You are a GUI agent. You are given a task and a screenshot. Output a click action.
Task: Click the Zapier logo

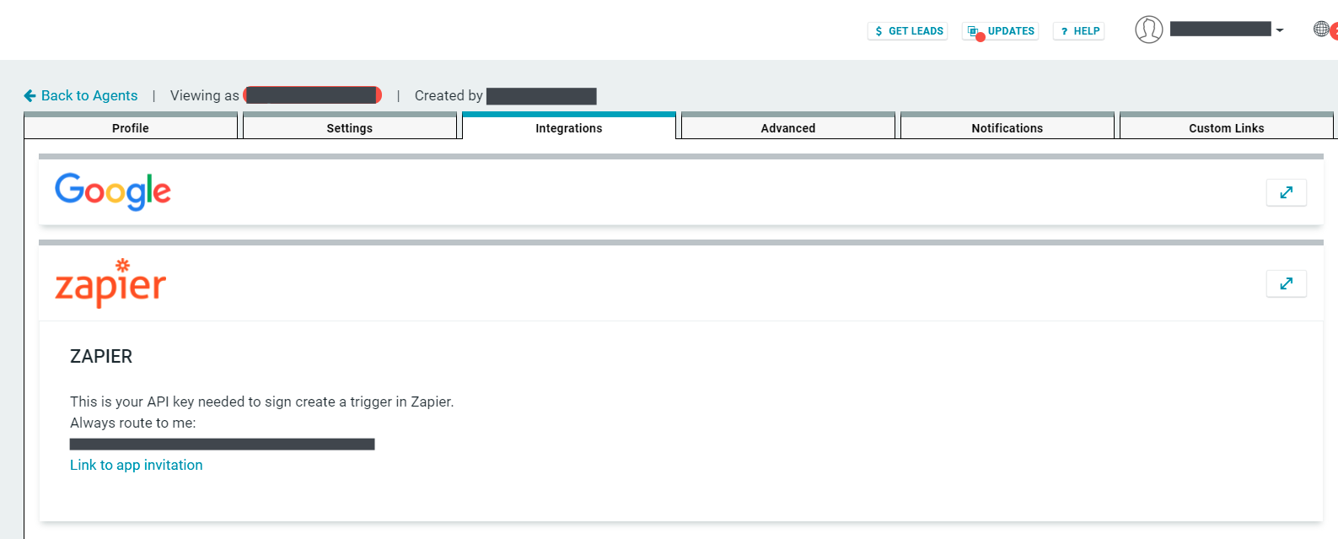pyautogui.click(x=110, y=283)
